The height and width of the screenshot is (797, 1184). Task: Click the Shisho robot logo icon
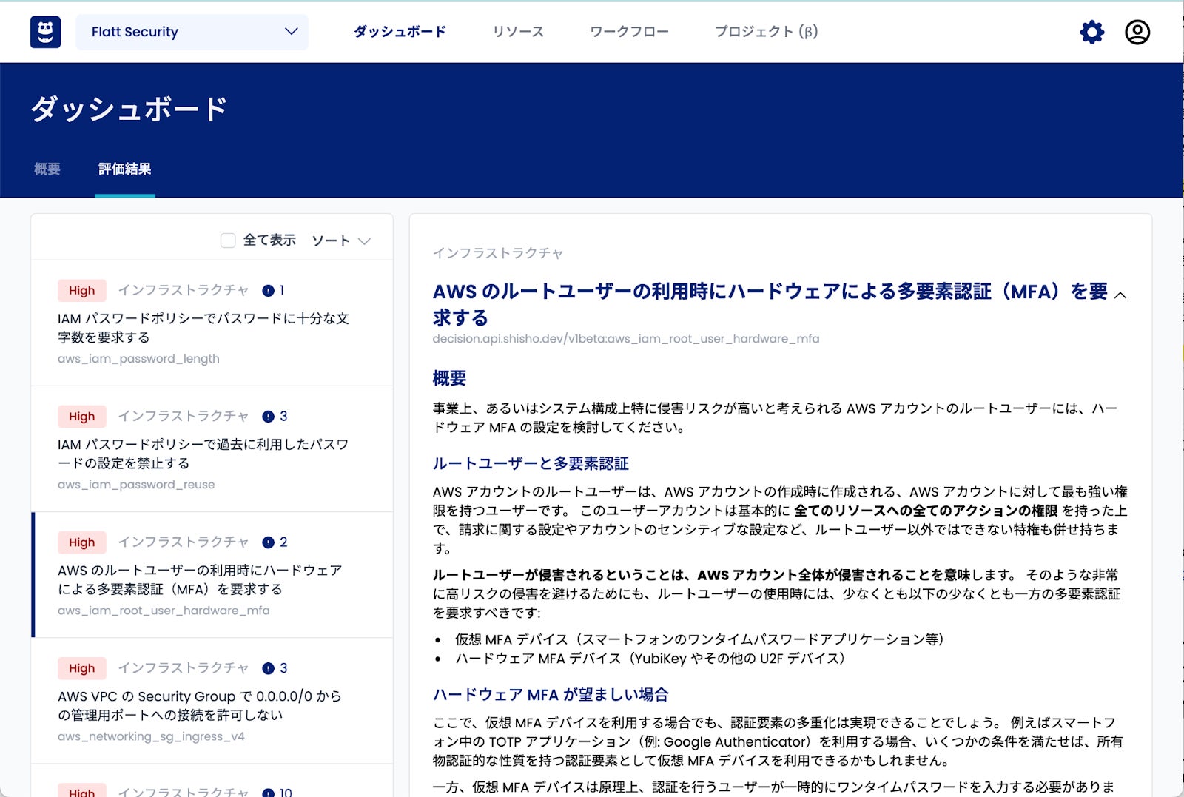45,32
